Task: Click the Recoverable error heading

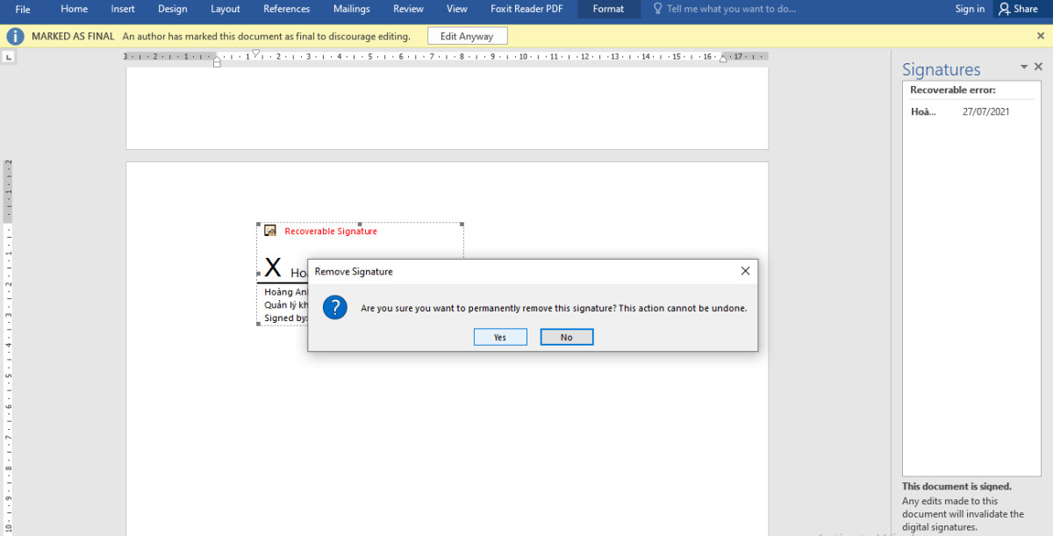Action: 953,90
